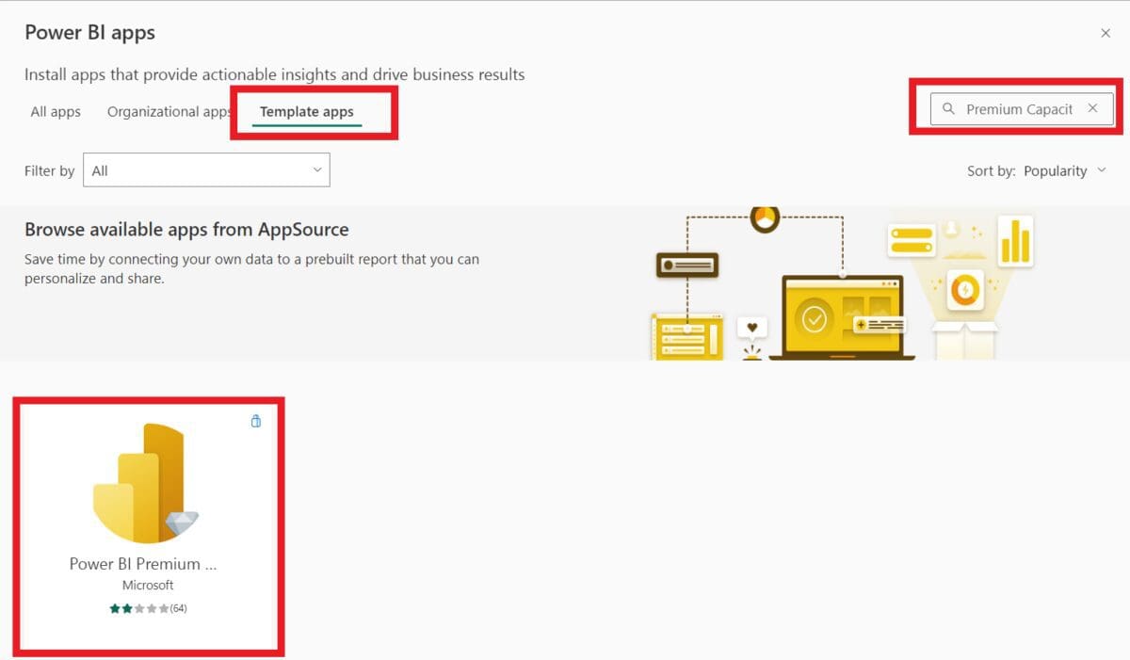
Task: Click the star rating under the app name
Action: tap(137, 608)
